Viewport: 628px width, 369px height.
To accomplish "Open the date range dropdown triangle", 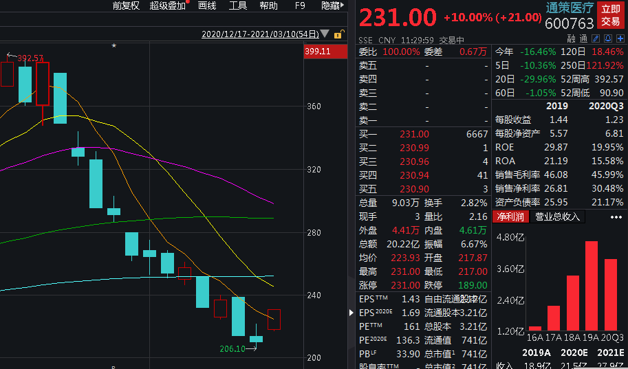I will (325, 34).
